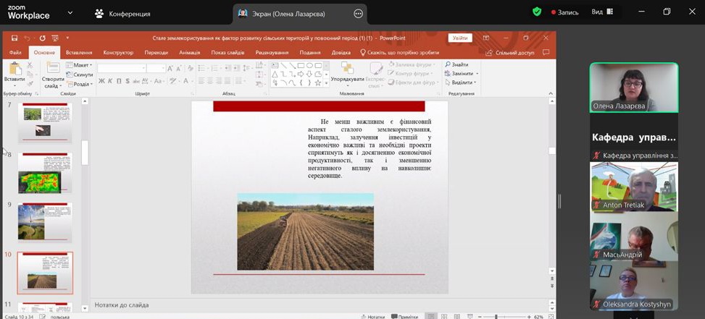
Task: Click the zoom slider in status bar
Action: pos(504,317)
